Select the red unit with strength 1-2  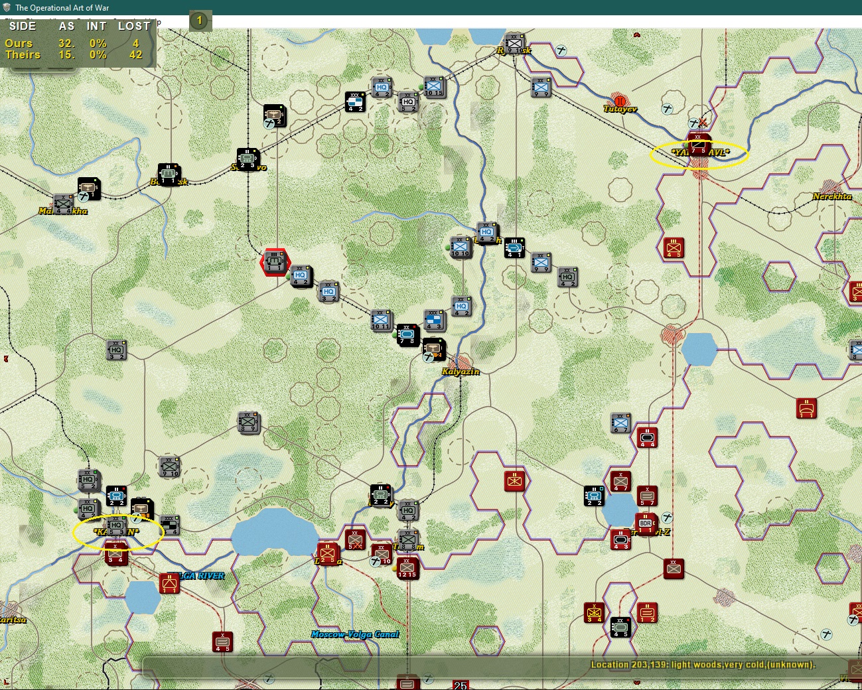tap(647, 612)
